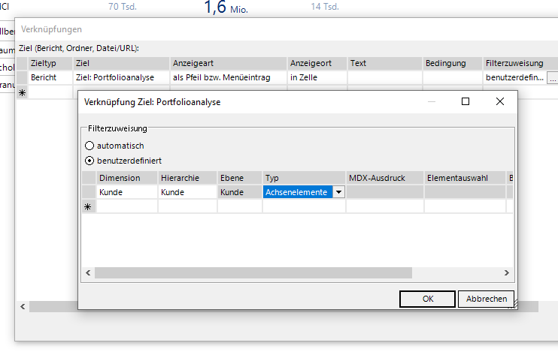
Task: Open the Typ Achsenelemente dropdown arrow
Action: (338, 192)
